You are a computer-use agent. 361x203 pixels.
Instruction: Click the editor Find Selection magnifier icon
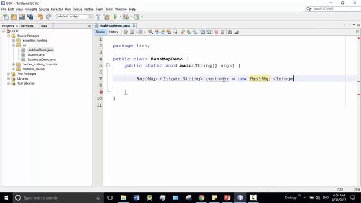[151, 32]
